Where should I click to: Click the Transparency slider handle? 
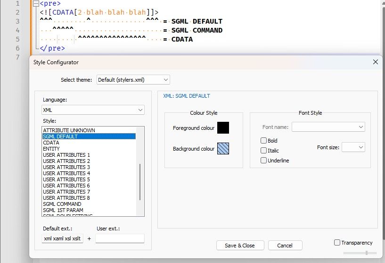pos(366,253)
